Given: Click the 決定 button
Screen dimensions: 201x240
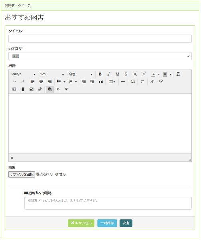Looking at the screenshot, I should click(x=126, y=223).
